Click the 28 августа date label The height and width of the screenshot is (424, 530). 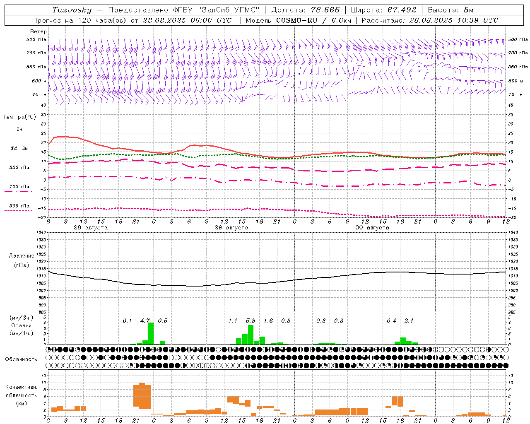(x=91, y=228)
